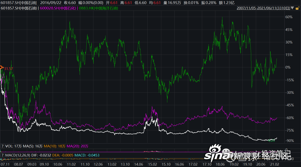The width and height of the screenshot is (301, 167).
Task: Click the DIF: -0.0232 value
Action: tap(41, 155)
